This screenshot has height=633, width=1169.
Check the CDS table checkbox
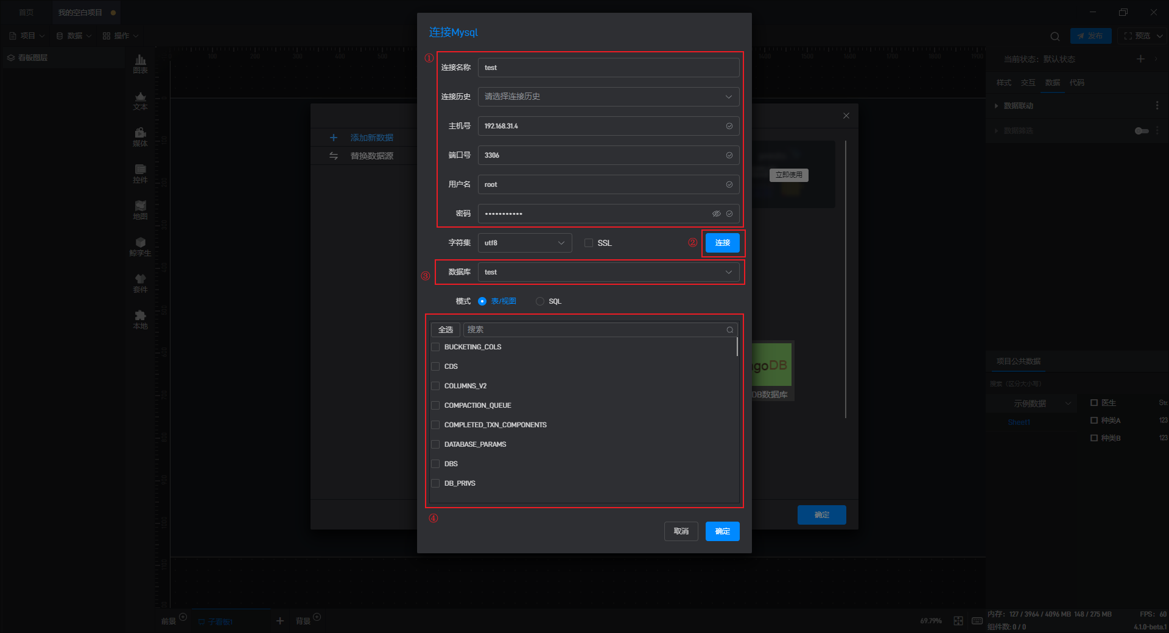click(435, 366)
